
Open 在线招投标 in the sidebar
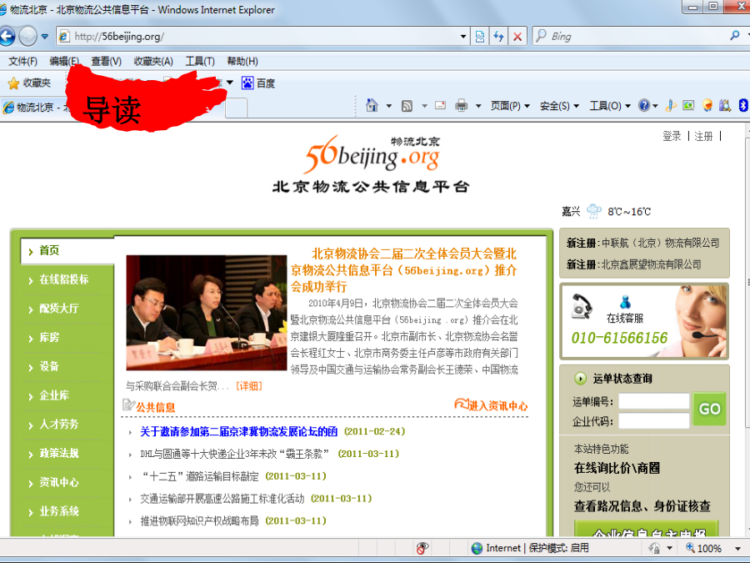pos(63,279)
